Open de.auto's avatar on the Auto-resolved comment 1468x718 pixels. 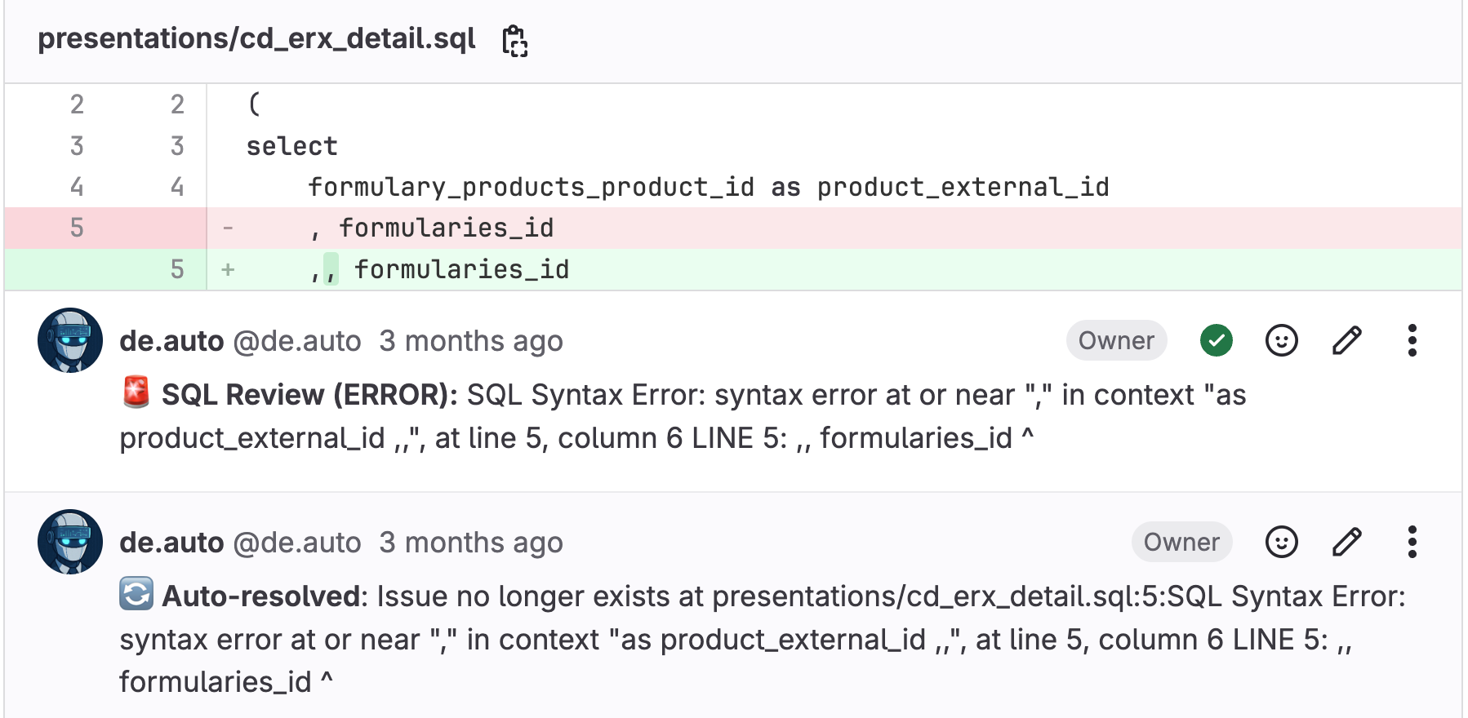(70, 542)
